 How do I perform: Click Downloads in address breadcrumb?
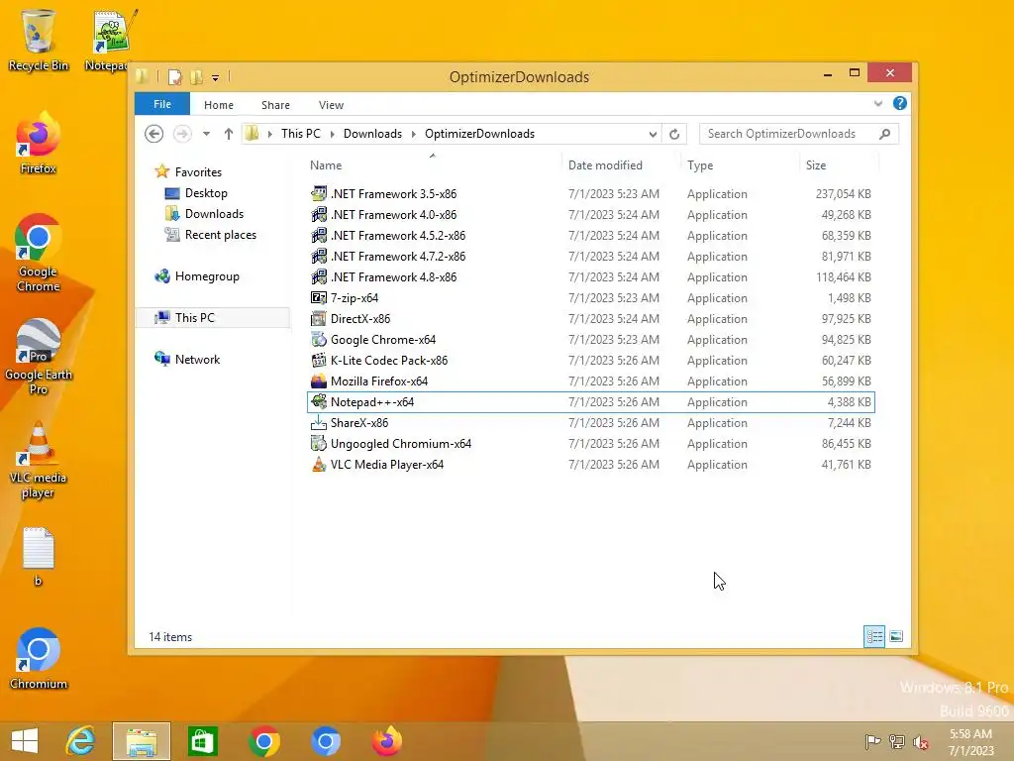coord(372,134)
